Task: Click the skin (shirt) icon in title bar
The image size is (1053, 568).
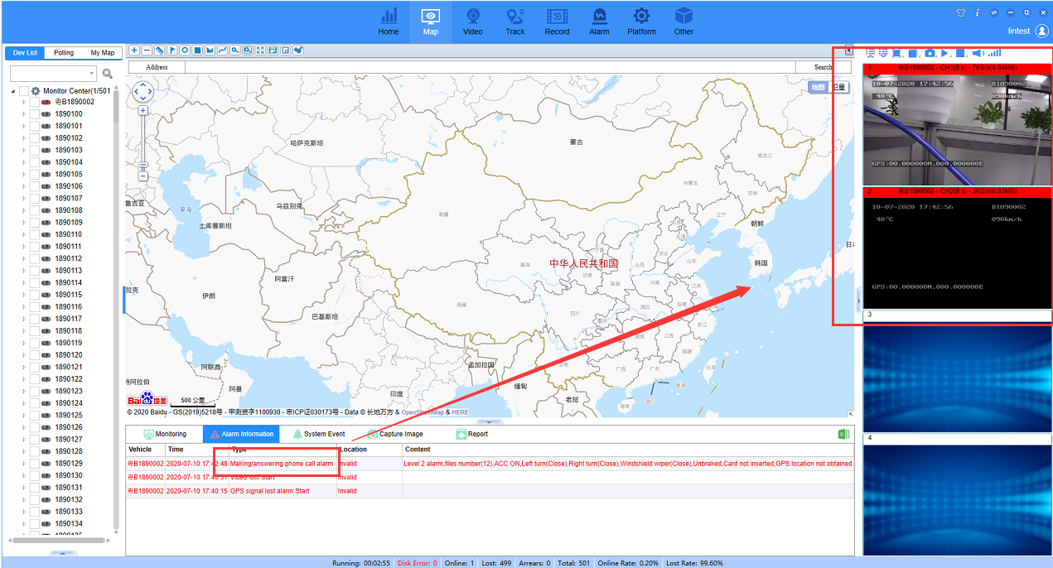Action: tap(961, 12)
